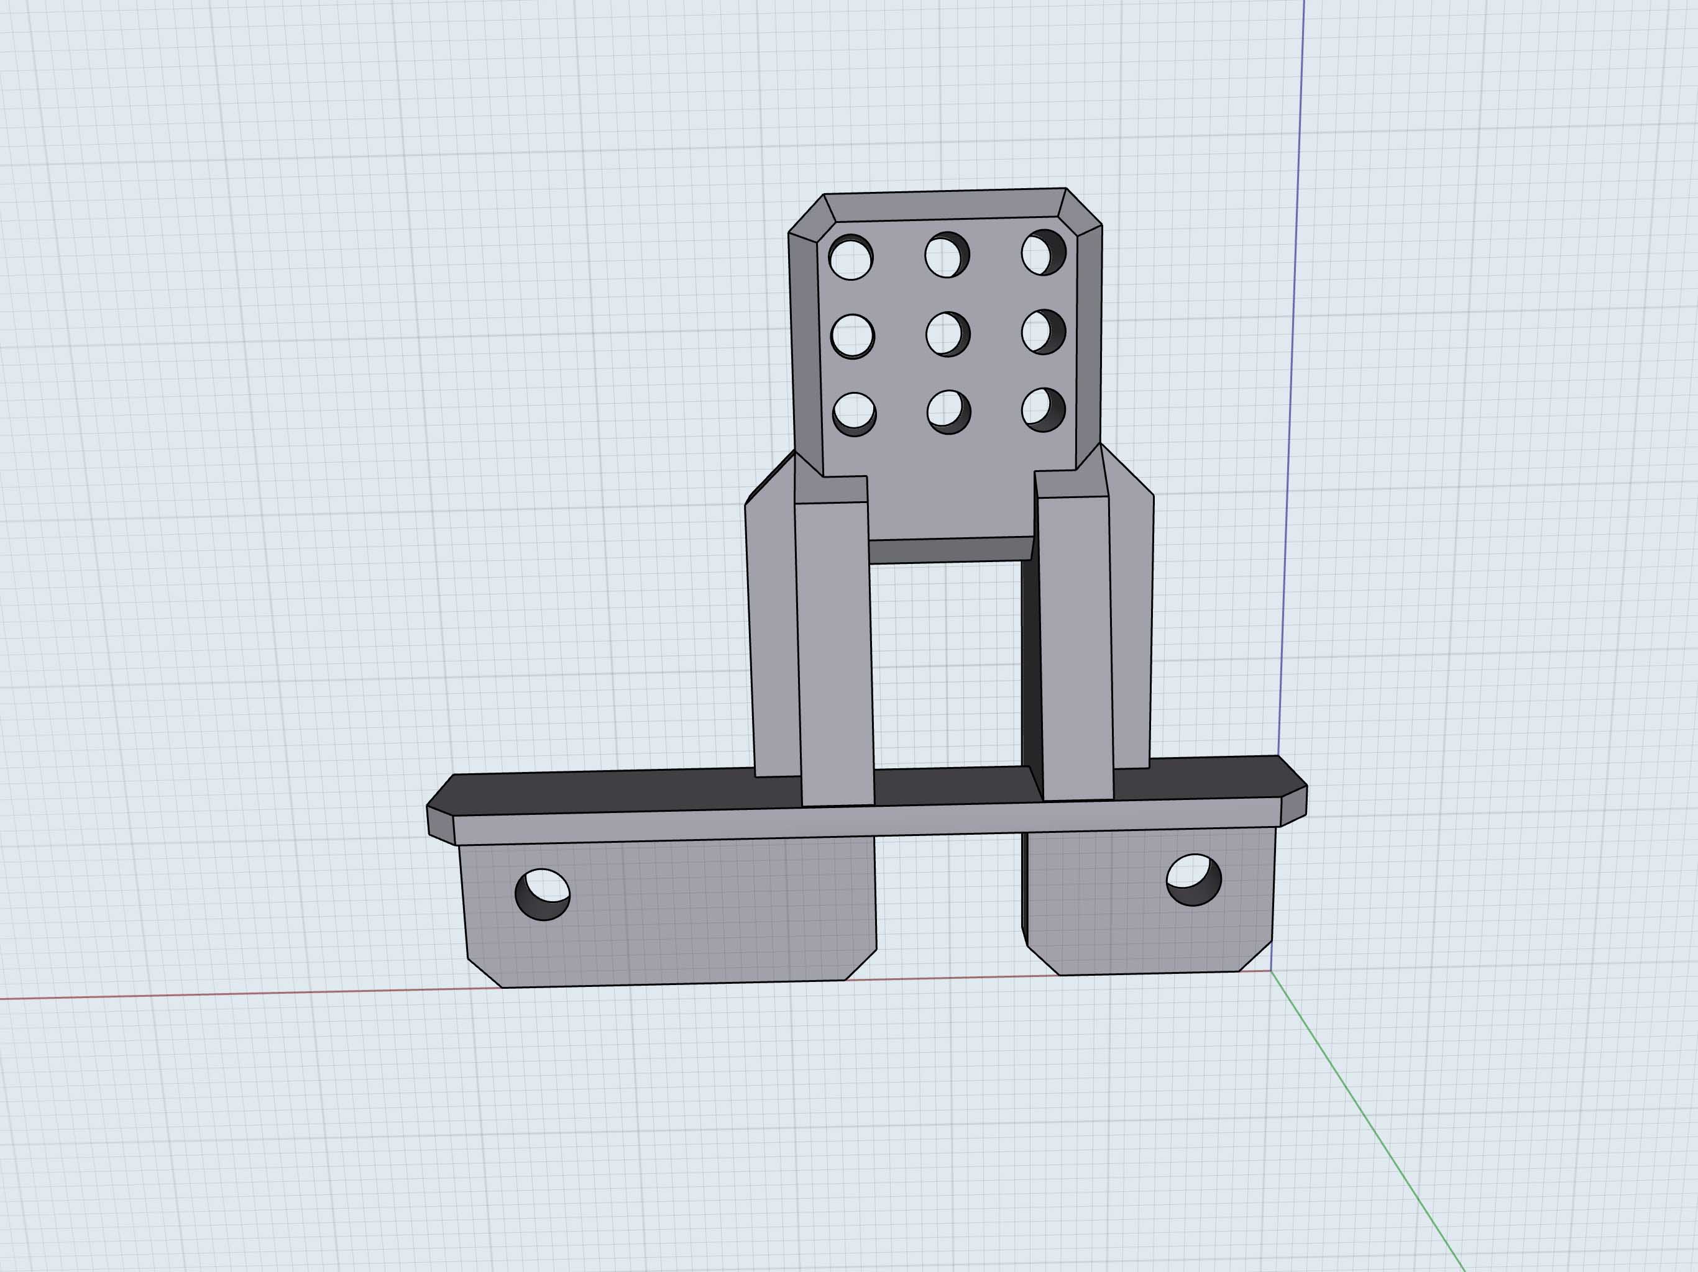Select the top-middle hole of the perforated plate
Image resolution: width=1698 pixels, height=1272 pixels.
tap(947, 255)
